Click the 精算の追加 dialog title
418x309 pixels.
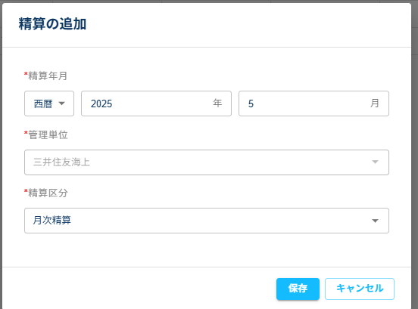(x=52, y=24)
